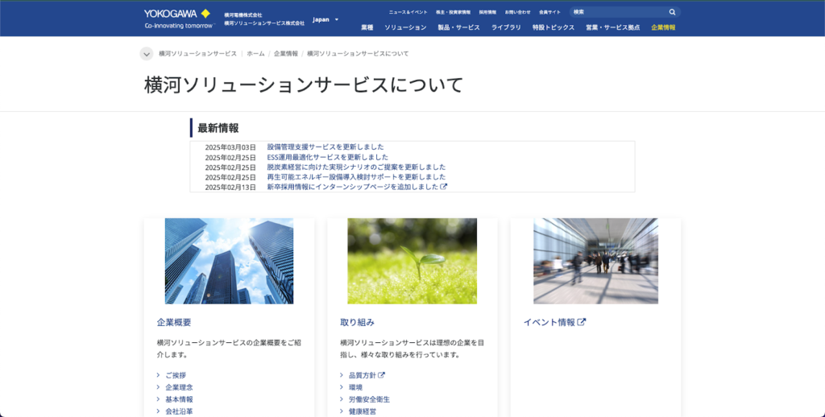Screen dimensions: 825x417
Task: Open the 製品・サービス navigation menu
Action: click(x=458, y=27)
